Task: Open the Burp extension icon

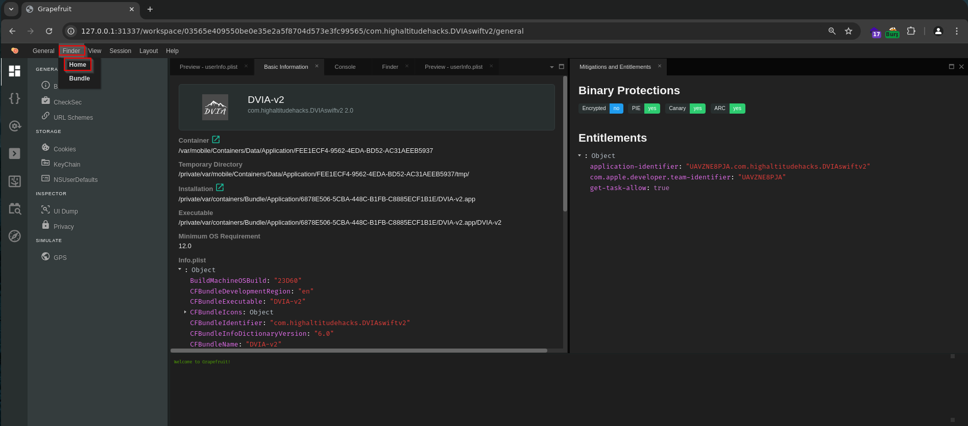Action: 892,32
